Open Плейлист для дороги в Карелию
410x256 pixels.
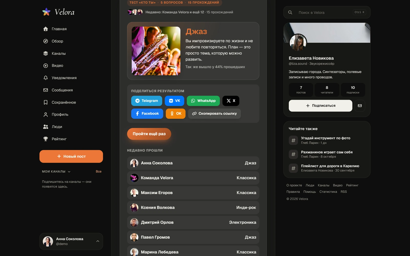point(327,168)
